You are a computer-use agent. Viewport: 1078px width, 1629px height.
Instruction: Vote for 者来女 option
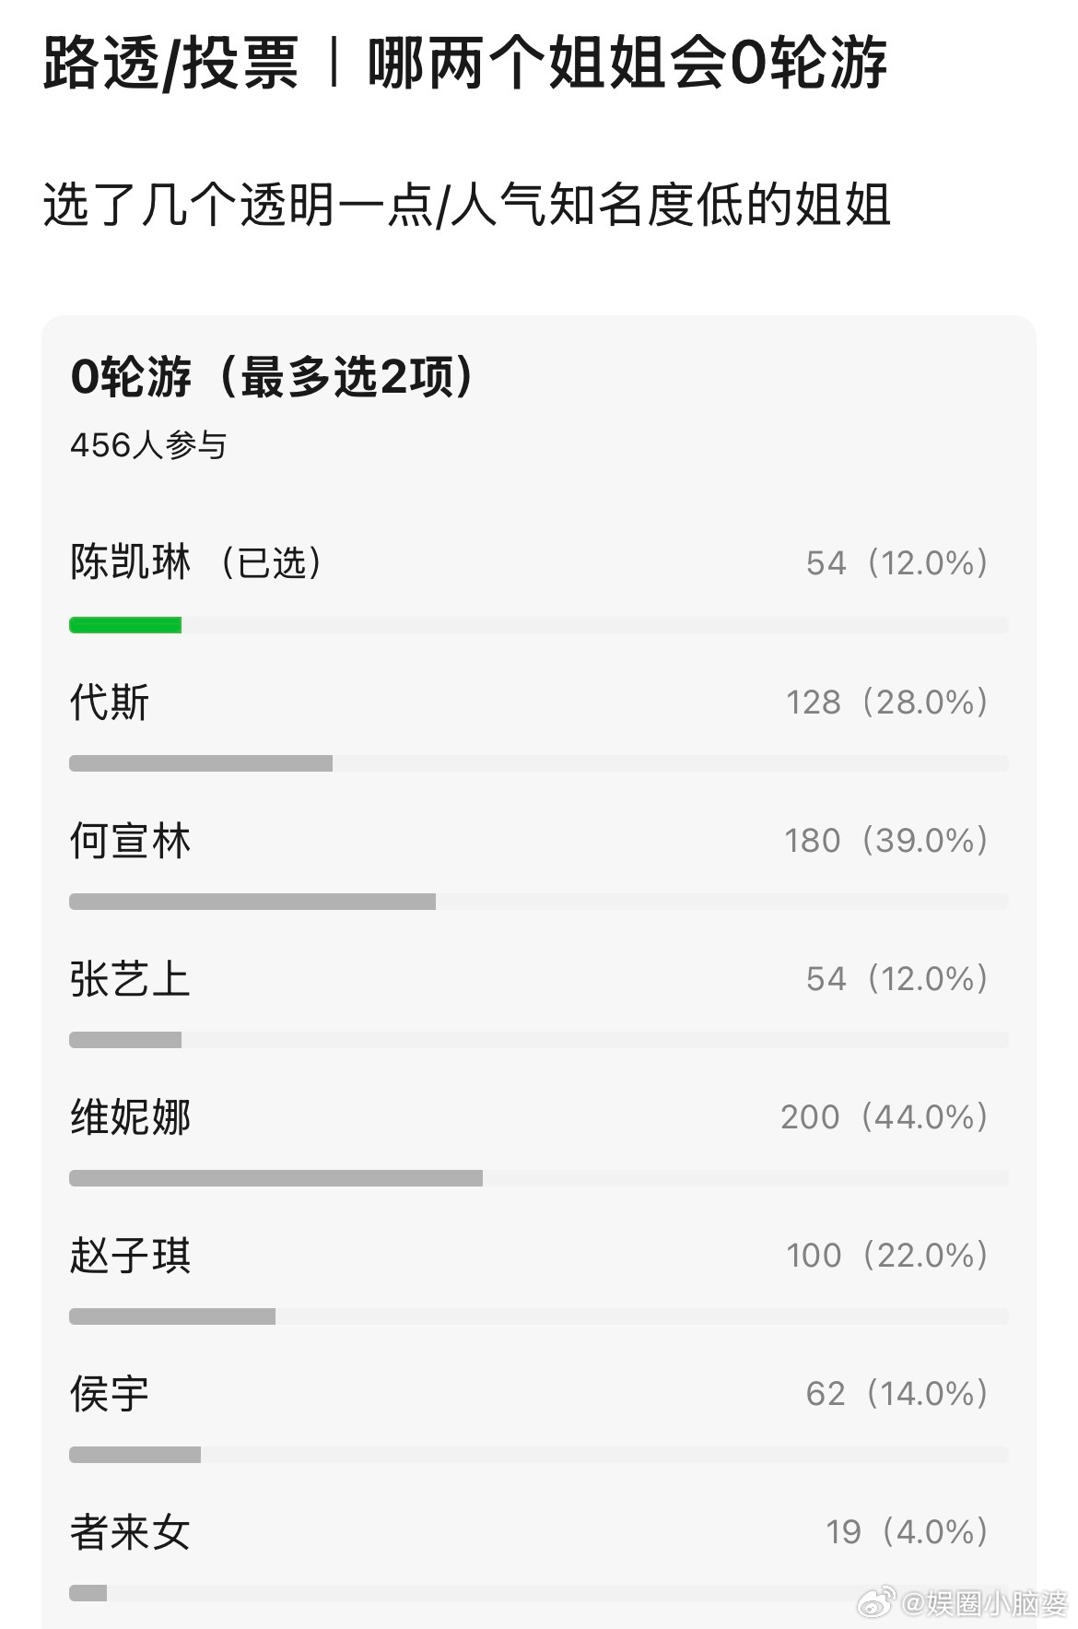coord(130,1532)
